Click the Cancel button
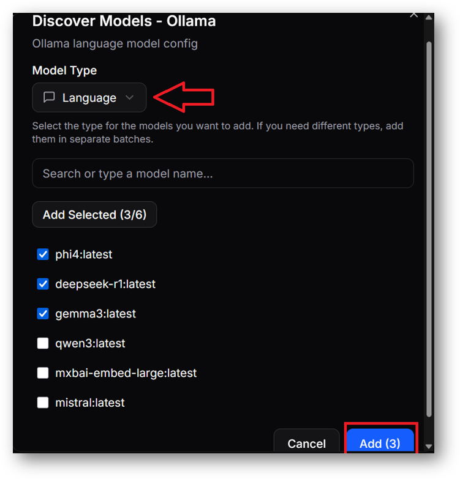Viewport: 460px width, 479px height. click(306, 442)
